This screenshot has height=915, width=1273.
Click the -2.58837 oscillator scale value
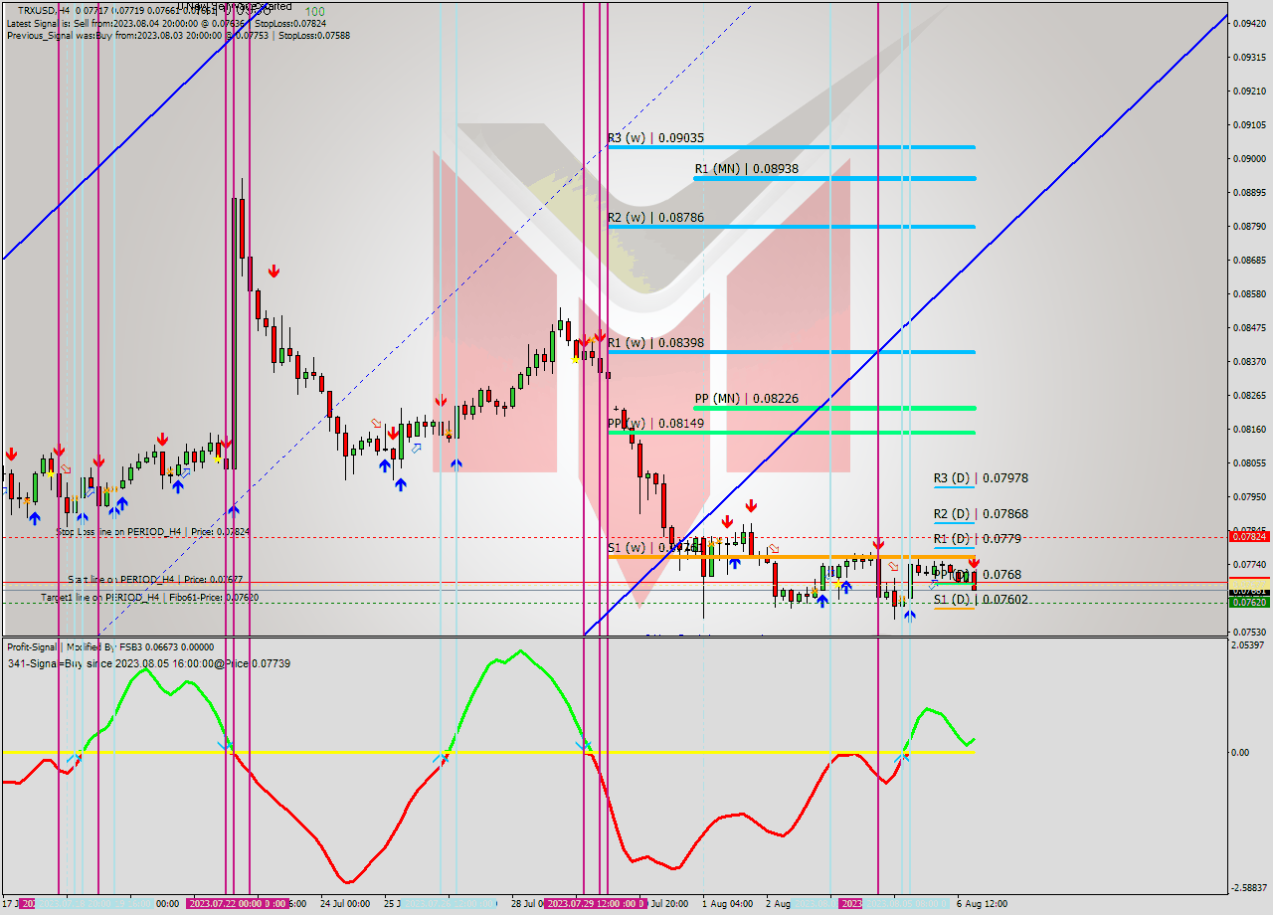(x=1249, y=888)
